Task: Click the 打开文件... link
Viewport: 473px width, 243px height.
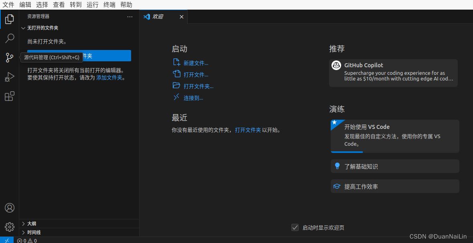Action: pos(196,75)
